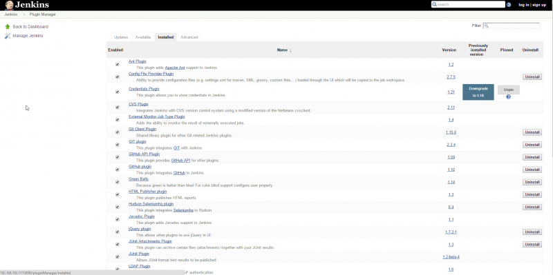Click Plugin Manager breadcrumb

tap(42, 14)
